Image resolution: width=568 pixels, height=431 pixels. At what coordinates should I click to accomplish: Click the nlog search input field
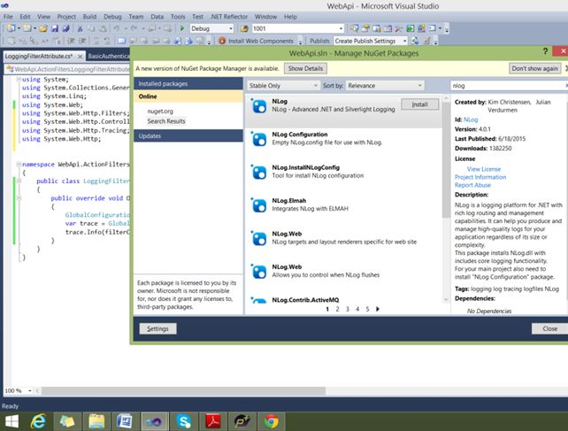[508, 86]
